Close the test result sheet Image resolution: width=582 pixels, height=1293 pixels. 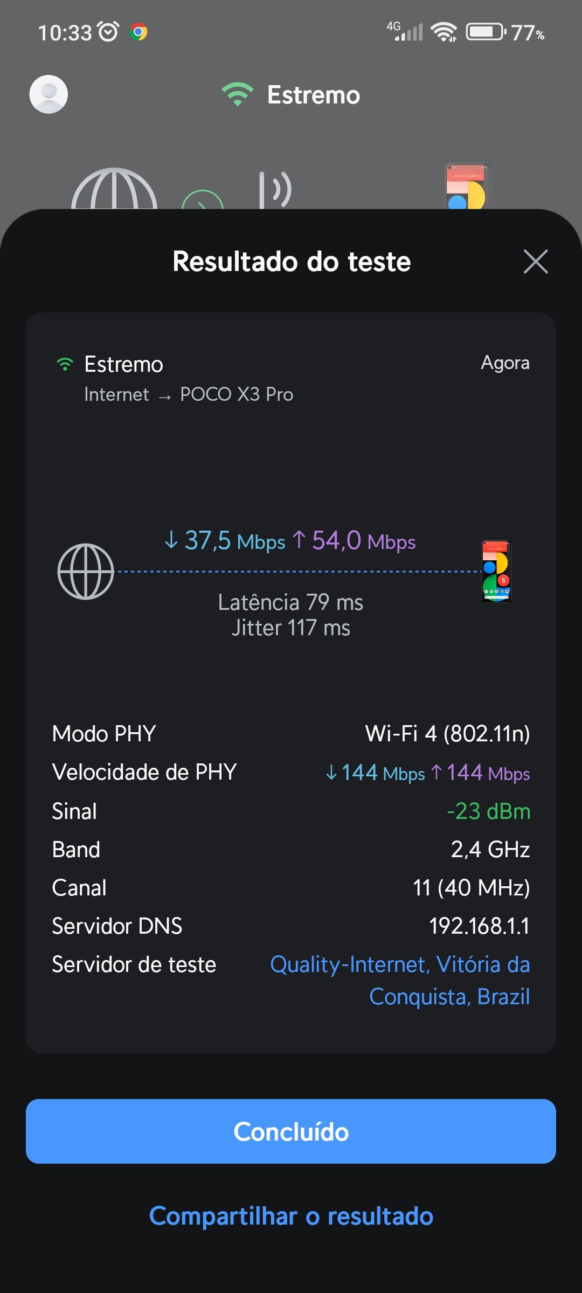[x=536, y=262]
